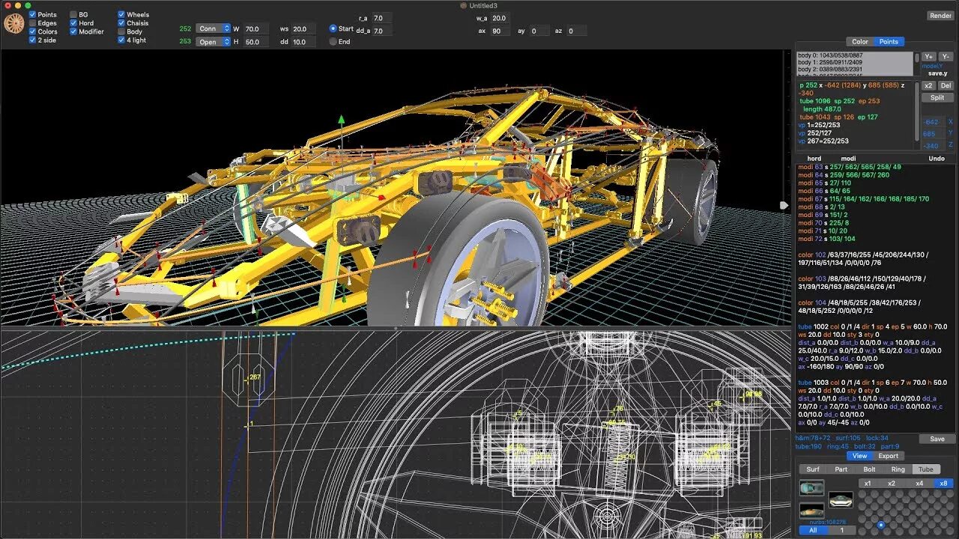Image resolution: width=959 pixels, height=539 pixels.
Task: Open the front-view car thumbnail
Action: [841, 499]
